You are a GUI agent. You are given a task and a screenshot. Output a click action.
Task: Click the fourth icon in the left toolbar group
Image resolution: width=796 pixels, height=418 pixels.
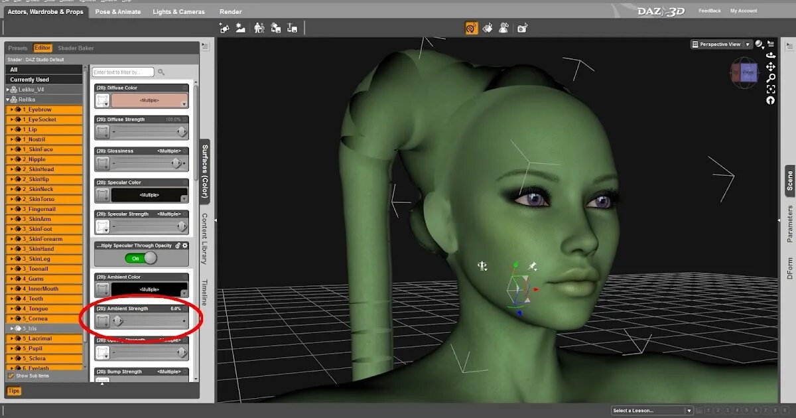tap(275, 28)
